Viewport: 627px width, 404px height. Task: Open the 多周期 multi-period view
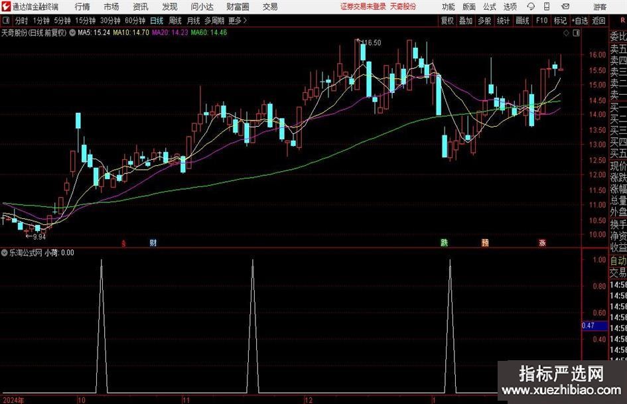click(214, 21)
